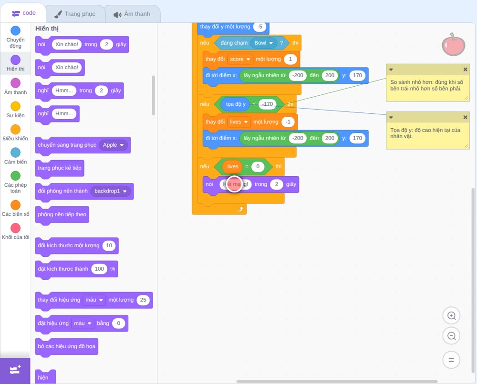
Task: Zoom in the workspace
Action: coord(451,316)
